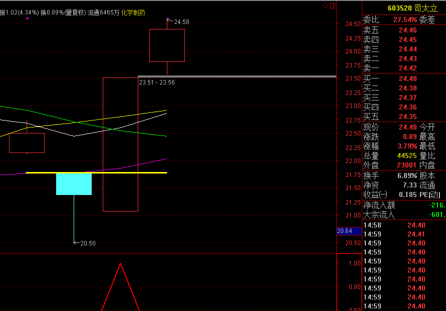Click the 委比 27.54% value

tap(405, 19)
